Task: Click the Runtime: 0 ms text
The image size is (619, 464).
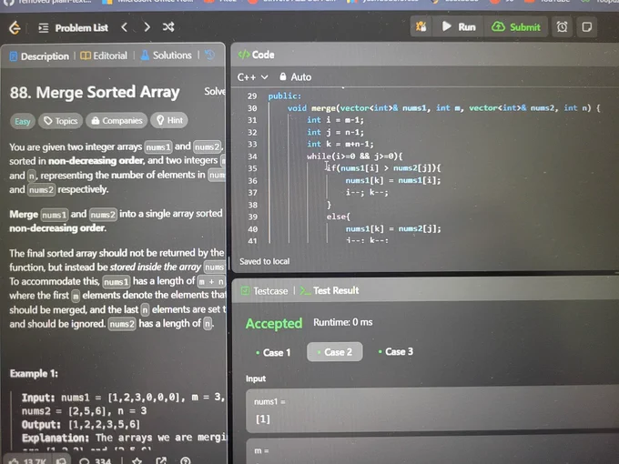Action: 343,322
